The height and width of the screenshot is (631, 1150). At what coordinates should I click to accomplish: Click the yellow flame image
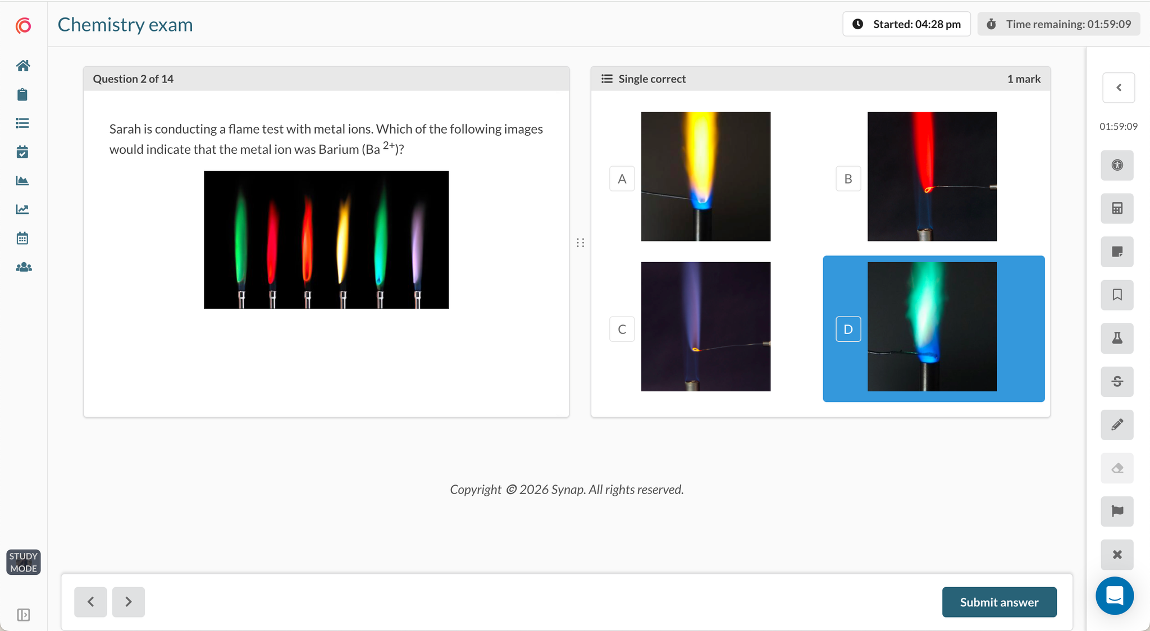(x=706, y=176)
